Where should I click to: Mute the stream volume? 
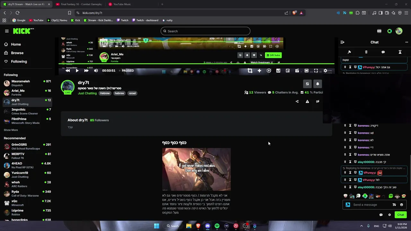coord(96,71)
